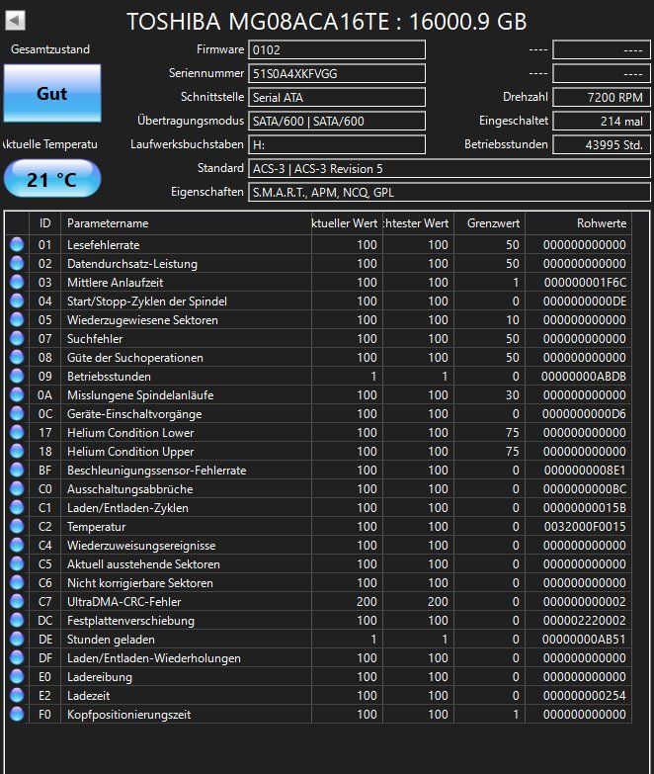654x774 pixels.
Task: Select the Ladezeit parameter name
Action: point(88,696)
